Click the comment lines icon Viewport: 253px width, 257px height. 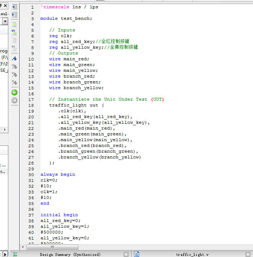coord(14,25)
